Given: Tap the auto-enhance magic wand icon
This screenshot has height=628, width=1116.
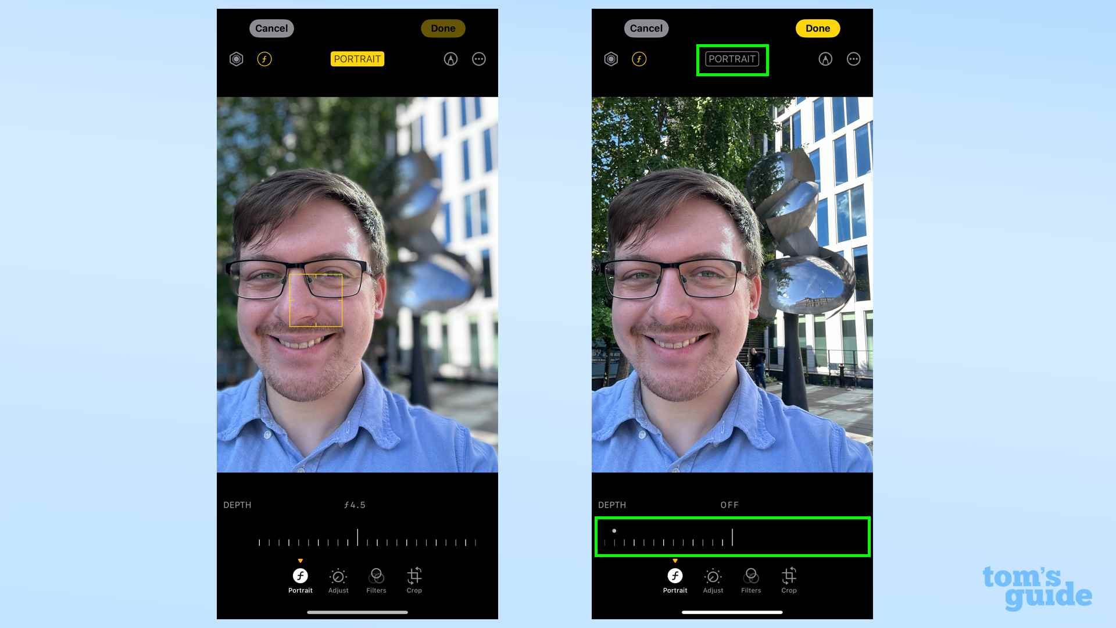Looking at the screenshot, I should pyautogui.click(x=450, y=59).
